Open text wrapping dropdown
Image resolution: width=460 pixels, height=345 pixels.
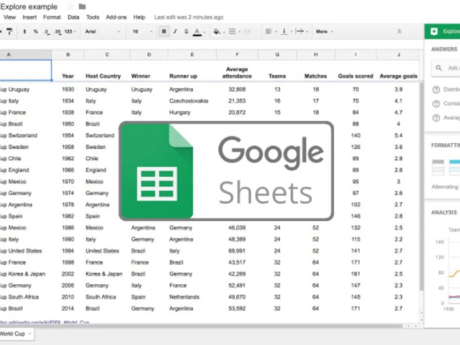point(301,31)
